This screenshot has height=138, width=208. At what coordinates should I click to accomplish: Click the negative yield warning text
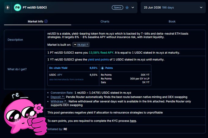105,113
